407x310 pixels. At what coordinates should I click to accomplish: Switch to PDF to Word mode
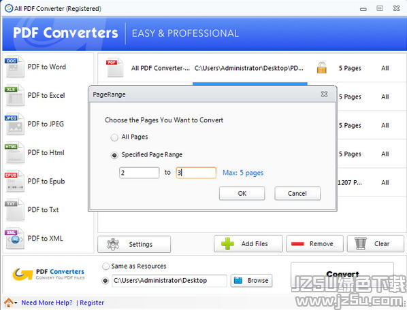pyautogui.click(x=47, y=67)
